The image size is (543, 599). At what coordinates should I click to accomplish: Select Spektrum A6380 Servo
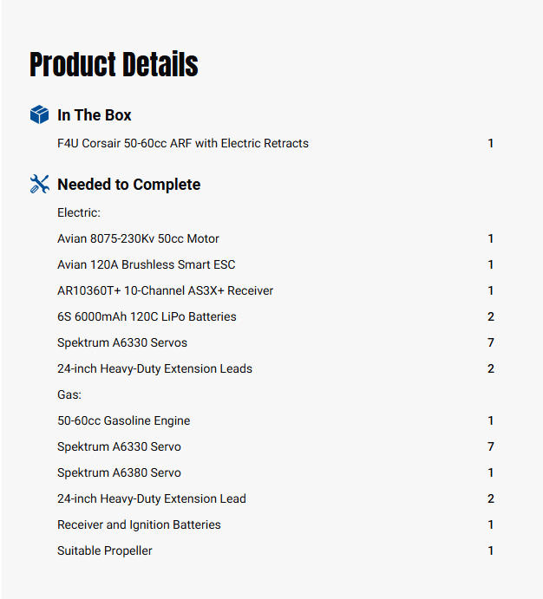point(119,472)
